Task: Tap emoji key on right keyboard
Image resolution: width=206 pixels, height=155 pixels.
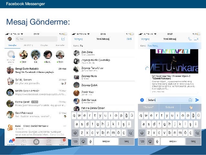Action: 150,141
